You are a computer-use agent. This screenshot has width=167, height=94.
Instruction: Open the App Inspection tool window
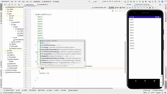click(x=73, y=90)
